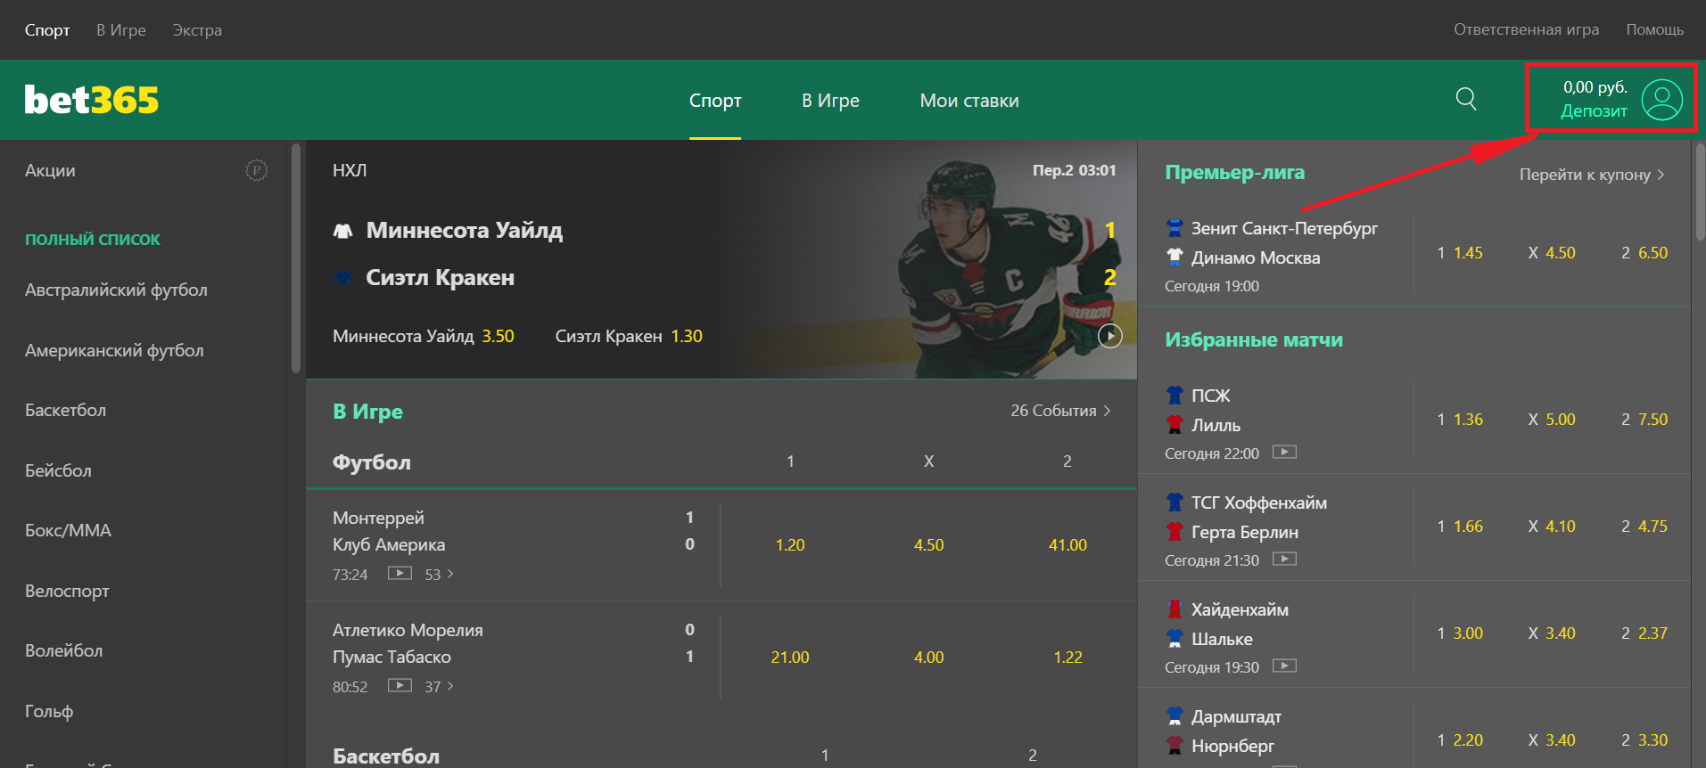Open the 26 События in-play list
This screenshot has width=1706, height=768.
click(1060, 411)
